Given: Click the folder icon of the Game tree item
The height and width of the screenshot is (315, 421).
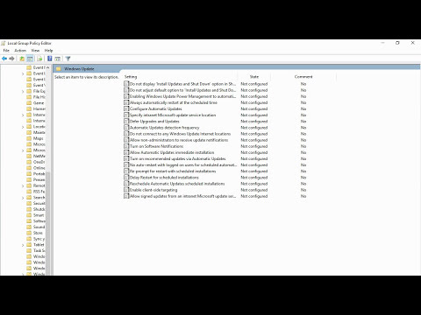Looking at the screenshot, I should (x=29, y=103).
